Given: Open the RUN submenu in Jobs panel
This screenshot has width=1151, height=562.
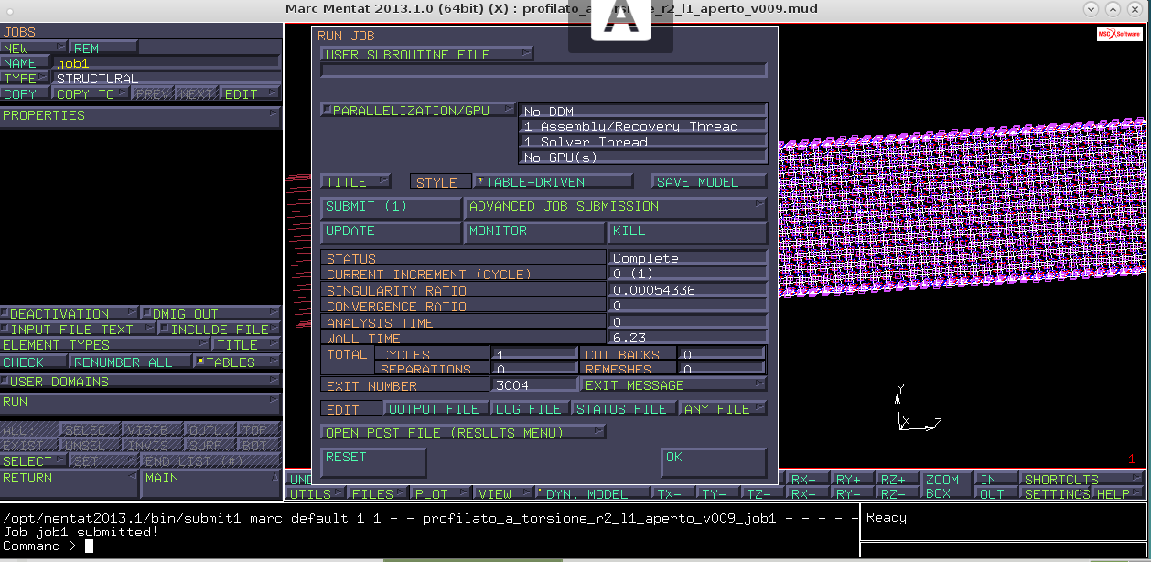Looking at the screenshot, I should [141, 402].
